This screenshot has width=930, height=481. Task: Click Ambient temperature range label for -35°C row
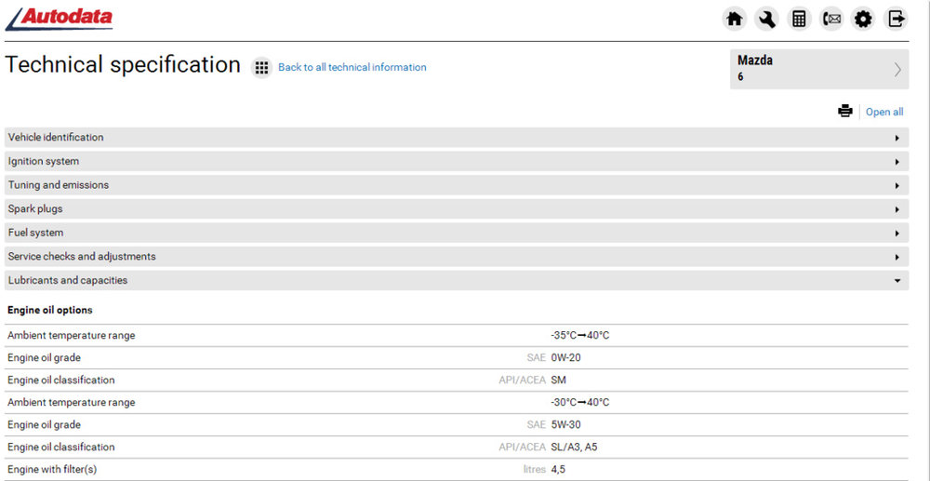click(72, 336)
